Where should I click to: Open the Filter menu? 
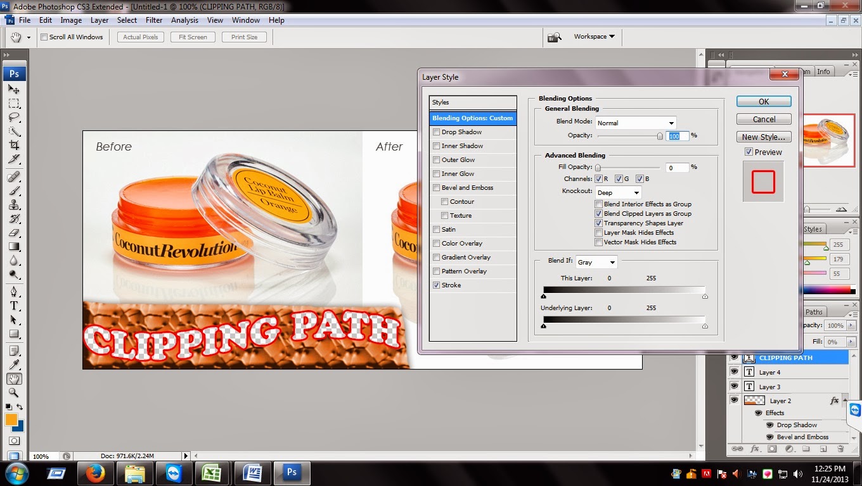(154, 20)
